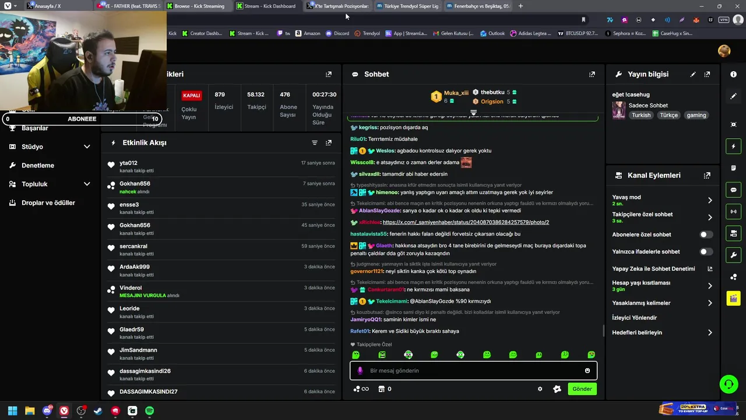Screen dimensions: 746x420
Task: Click the shop icon with 0 count
Action: tap(384, 389)
